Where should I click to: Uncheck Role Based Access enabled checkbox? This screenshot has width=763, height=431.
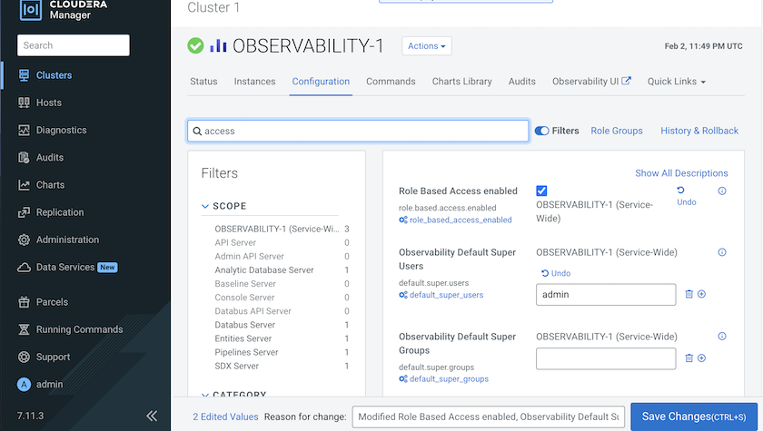coord(541,191)
